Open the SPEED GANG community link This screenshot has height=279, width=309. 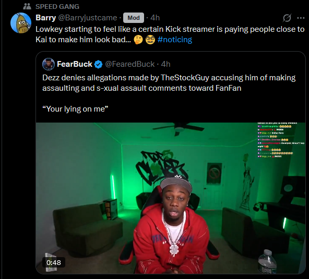click(x=57, y=6)
